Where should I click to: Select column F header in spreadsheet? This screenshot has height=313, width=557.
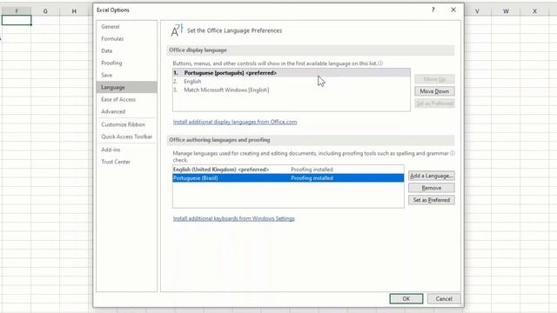tap(17, 11)
